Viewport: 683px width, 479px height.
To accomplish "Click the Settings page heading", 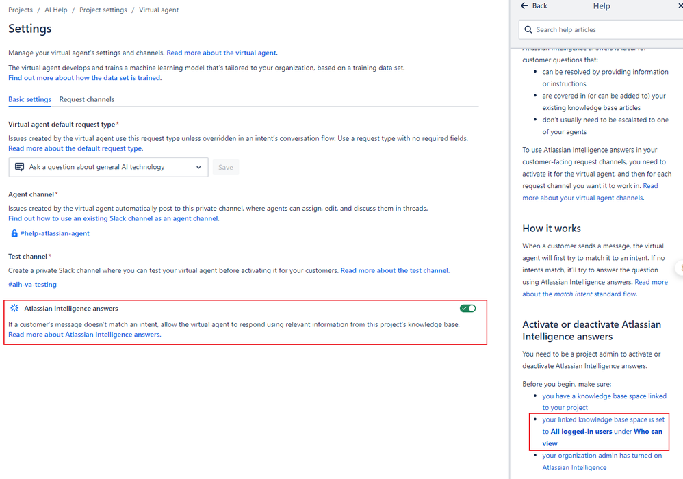I will (x=30, y=29).
